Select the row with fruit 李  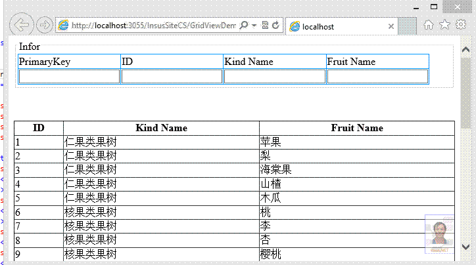point(234,226)
